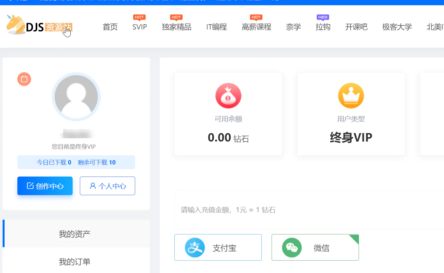Select the 我的订单 sidebar tab
This screenshot has height=273, width=444.
point(76,262)
